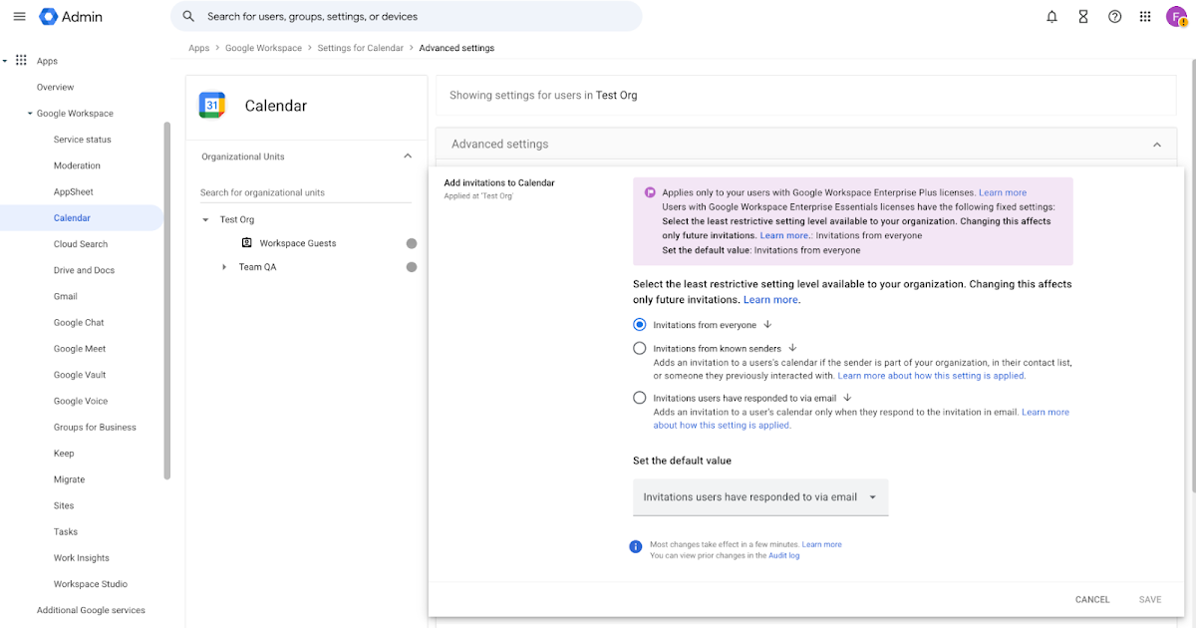Go to Apps Overview

click(56, 88)
